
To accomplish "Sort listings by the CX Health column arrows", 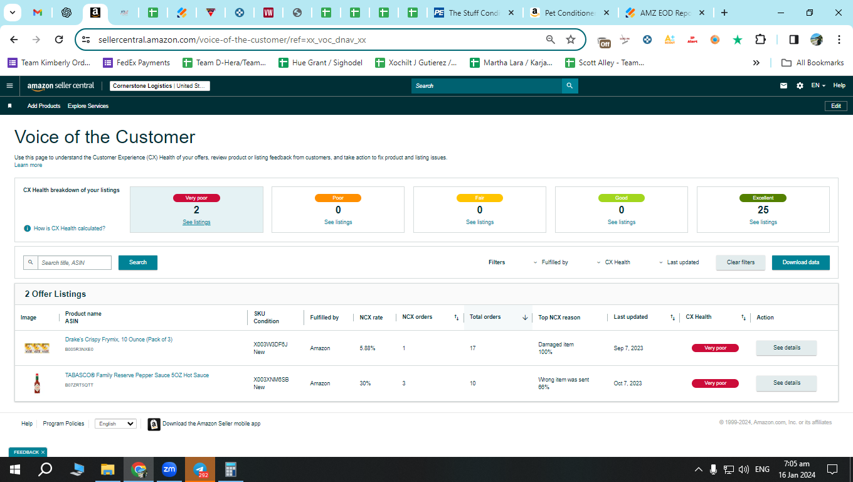I will pyautogui.click(x=744, y=318).
